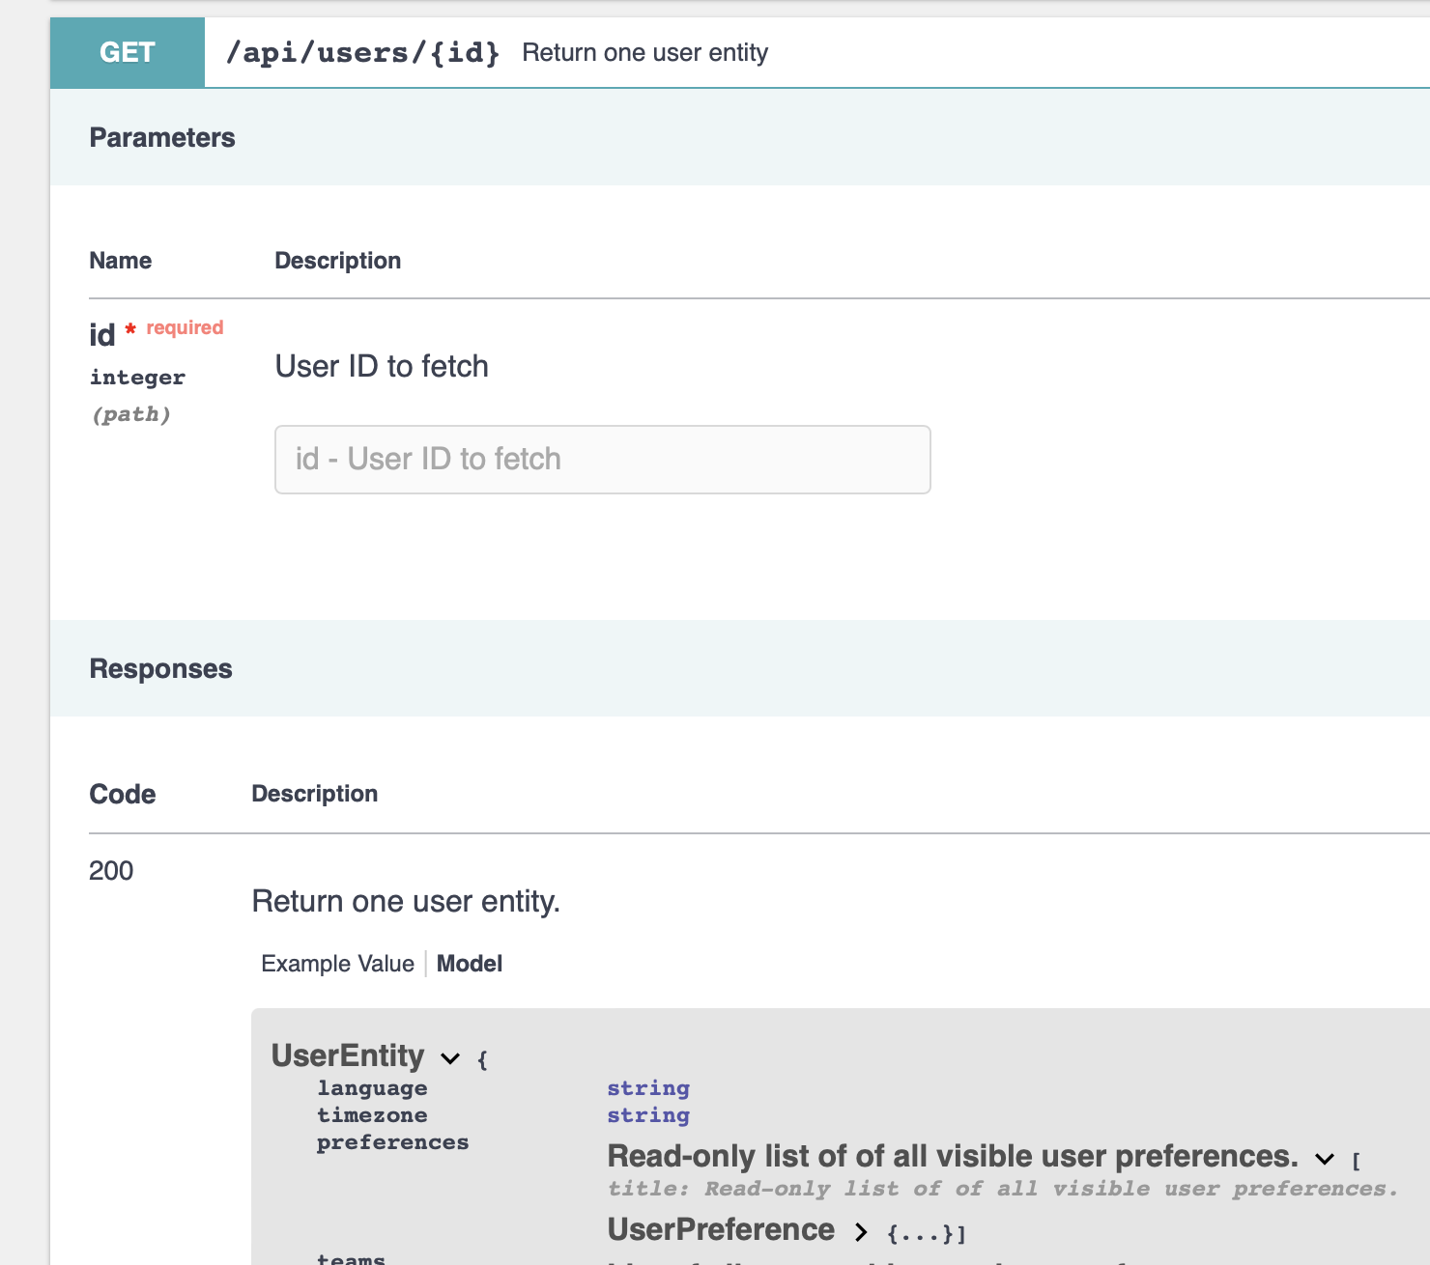Click the teams property in UserEntity
The height and width of the screenshot is (1265, 1430).
(352, 1258)
